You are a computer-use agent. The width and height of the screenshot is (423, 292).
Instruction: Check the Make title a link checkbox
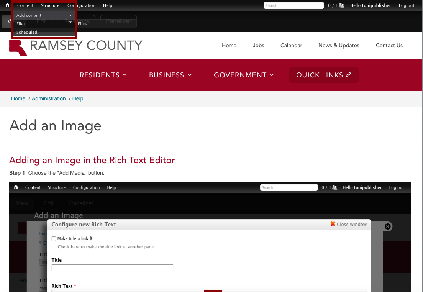point(54,239)
